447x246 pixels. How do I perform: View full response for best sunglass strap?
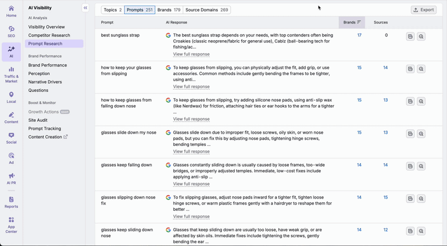pyautogui.click(x=191, y=54)
